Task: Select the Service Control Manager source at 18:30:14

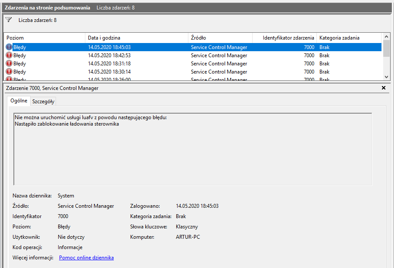Action: [x=219, y=72]
